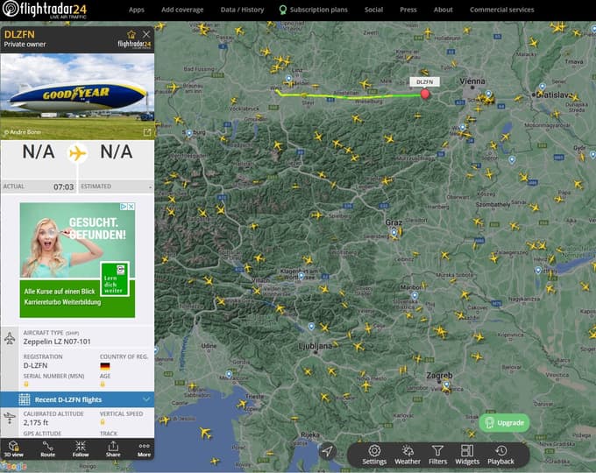Open the Gesucht Gefunden advertisement
Image resolution: width=596 pixels, height=473 pixels.
tap(77, 260)
